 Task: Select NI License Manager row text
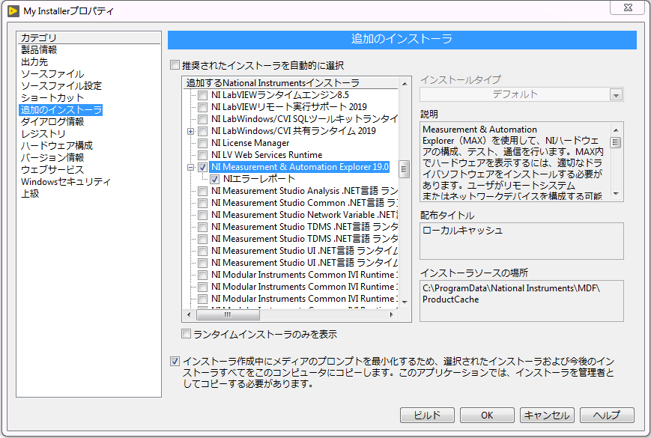(250, 143)
